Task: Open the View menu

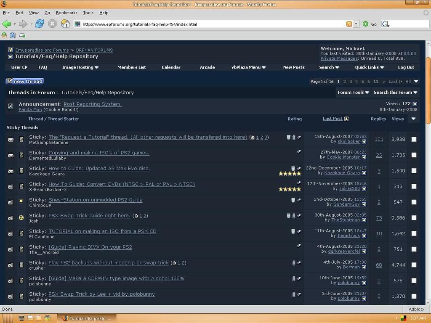Action: pos(34,13)
